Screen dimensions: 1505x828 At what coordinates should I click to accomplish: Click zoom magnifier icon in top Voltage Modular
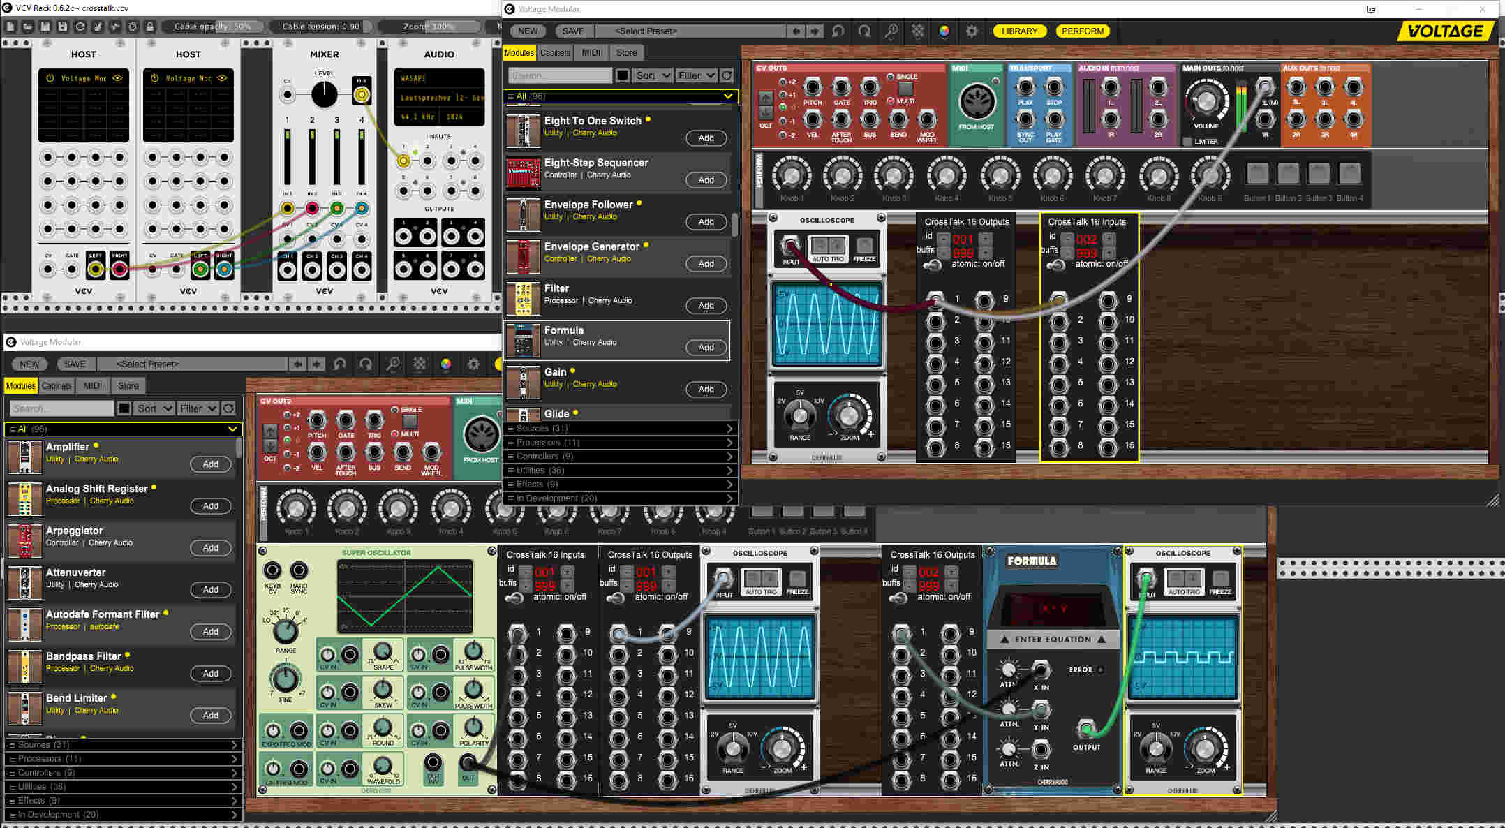(891, 31)
